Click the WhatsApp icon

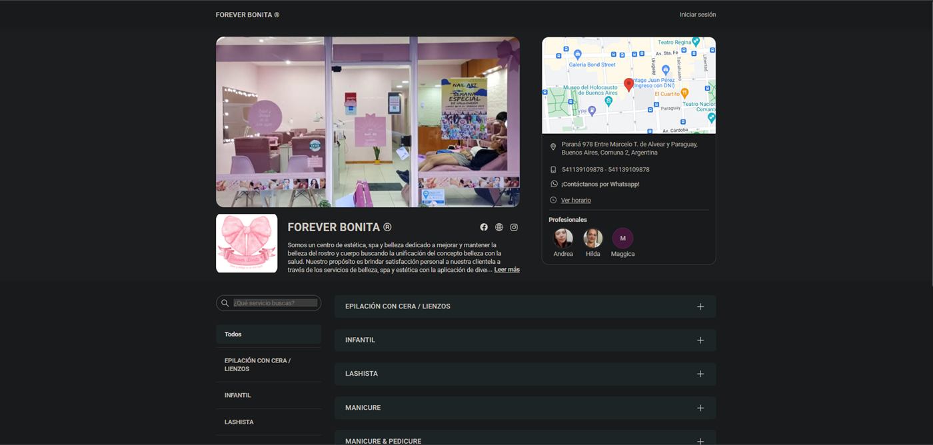point(554,184)
